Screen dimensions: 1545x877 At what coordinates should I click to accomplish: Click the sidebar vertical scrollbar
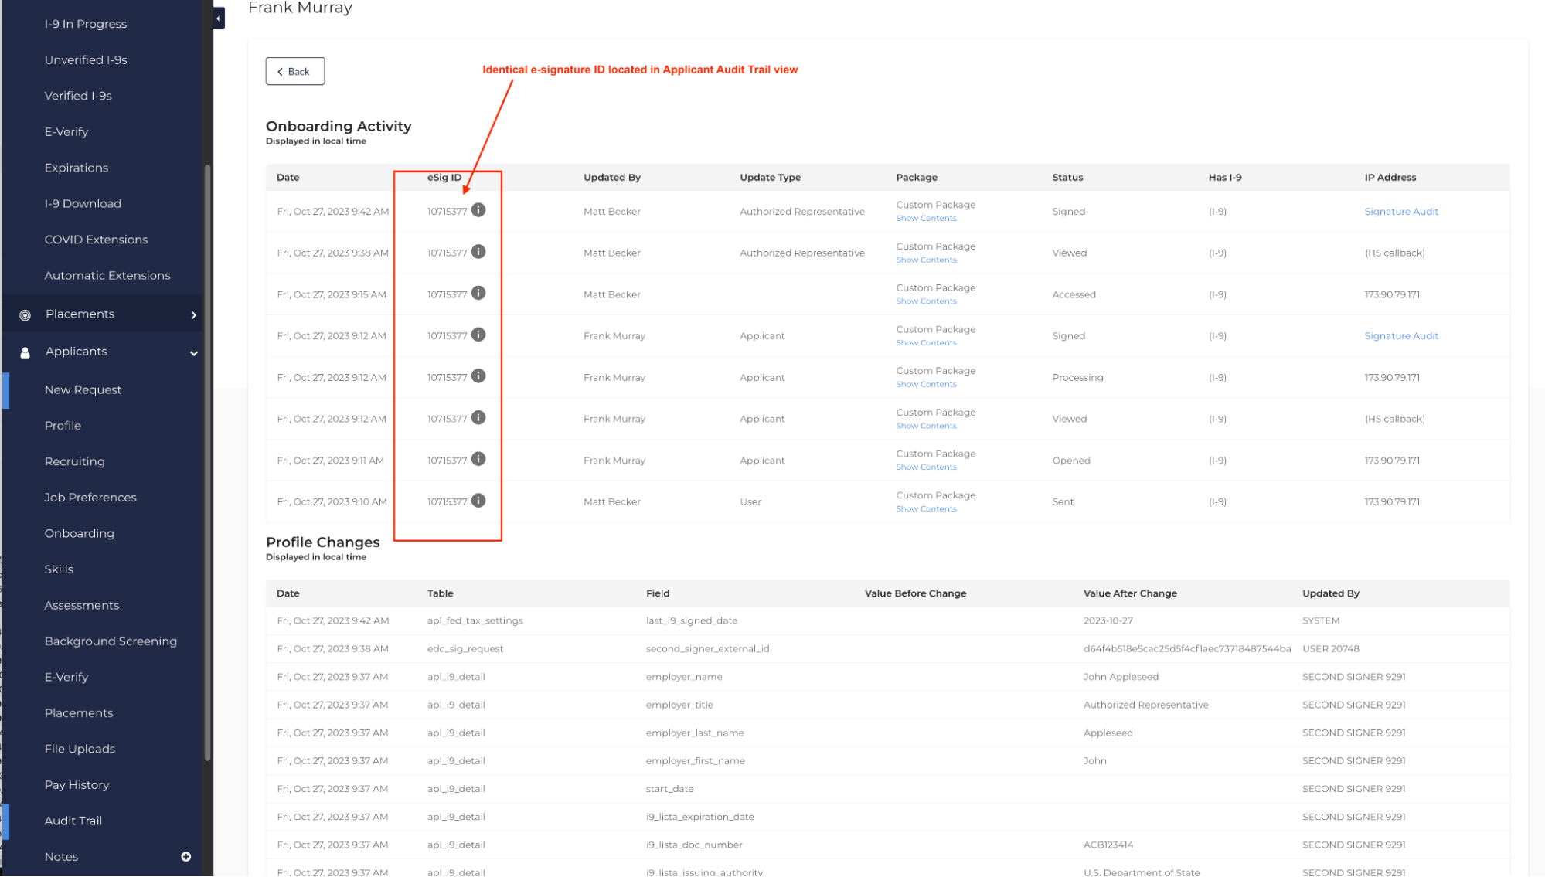click(207, 464)
